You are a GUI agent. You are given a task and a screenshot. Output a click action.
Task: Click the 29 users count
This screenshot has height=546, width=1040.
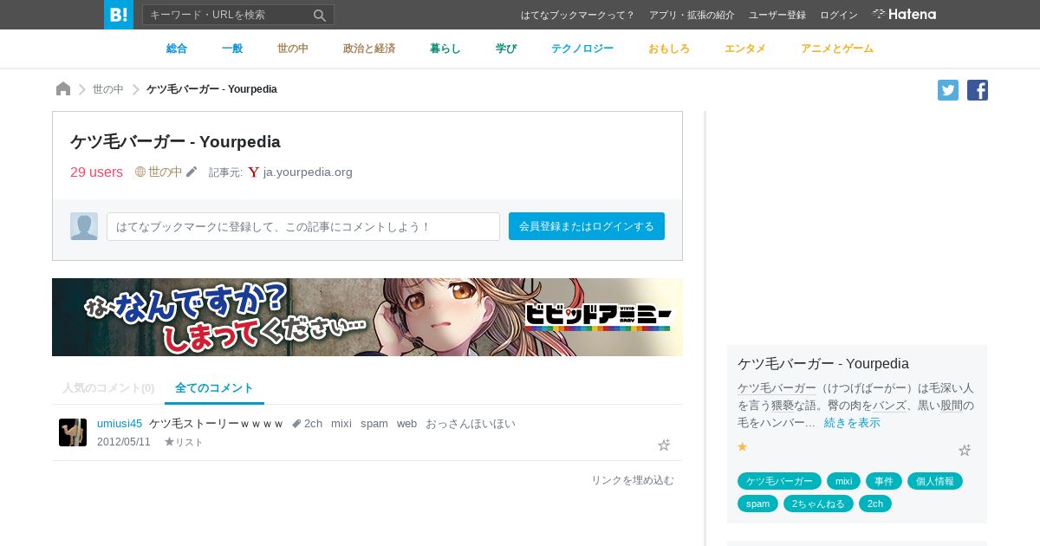96,172
